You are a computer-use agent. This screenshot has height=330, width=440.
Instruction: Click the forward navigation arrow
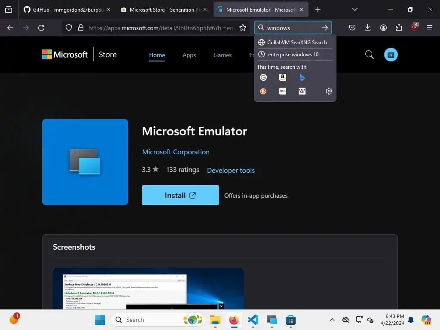click(x=26, y=28)
